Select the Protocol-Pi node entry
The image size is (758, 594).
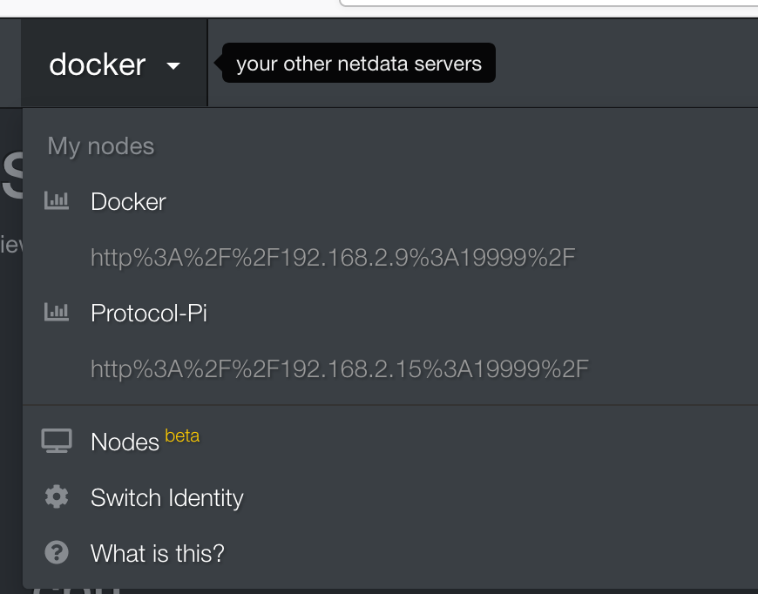pos(149,314)
